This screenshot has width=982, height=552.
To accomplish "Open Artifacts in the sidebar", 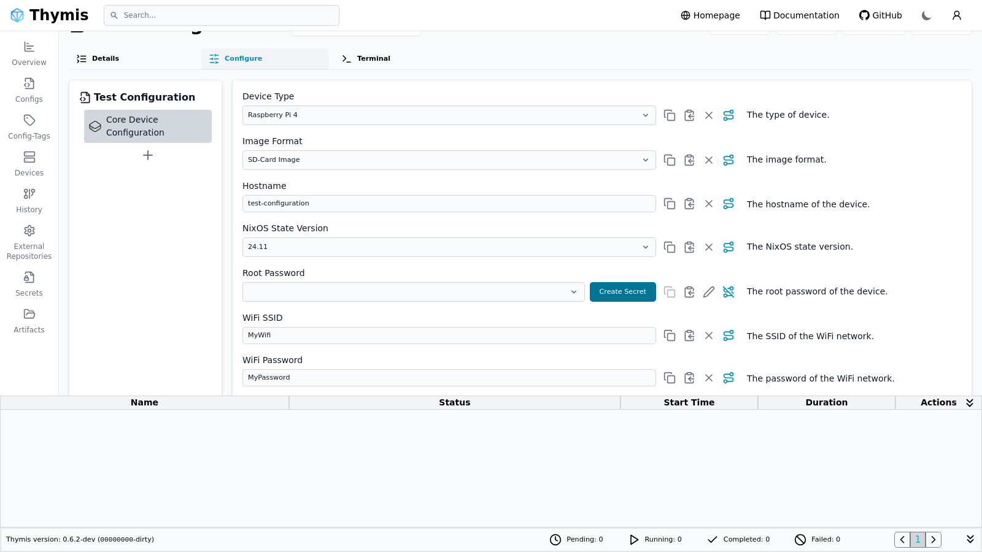I will coord(29,321).
